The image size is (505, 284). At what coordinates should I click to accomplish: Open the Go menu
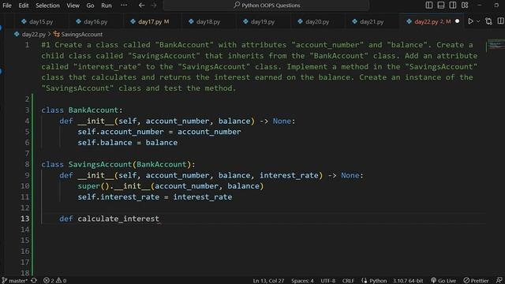(90, 6)
